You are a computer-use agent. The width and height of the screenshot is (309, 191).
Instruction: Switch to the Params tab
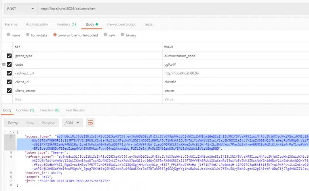pos(11,24)
